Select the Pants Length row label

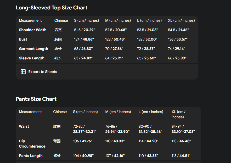[31, 156]
